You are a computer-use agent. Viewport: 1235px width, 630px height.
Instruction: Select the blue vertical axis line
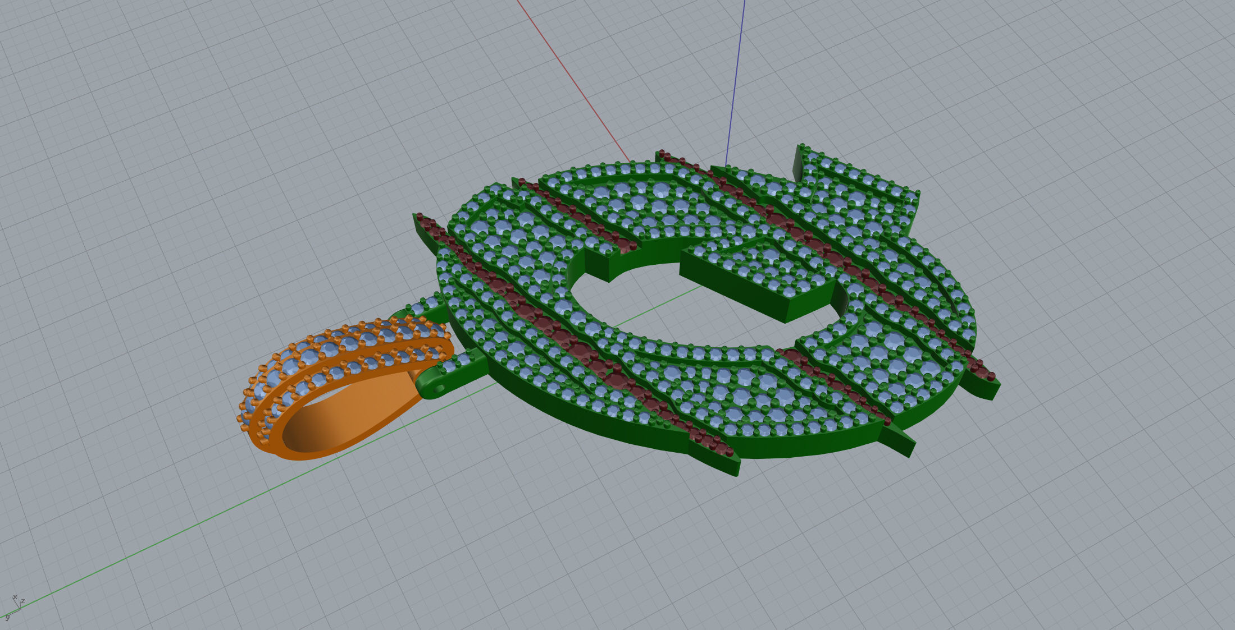[735, 83]
